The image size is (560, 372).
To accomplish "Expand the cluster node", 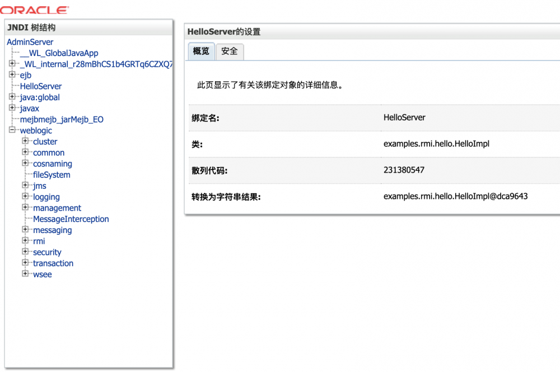I will [25, 141].
